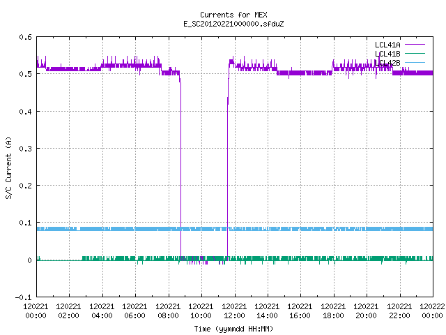Viewport: 446px width, 335px height.
Task: Click the x-axis tick '120221 16:00'
Action: click(x=300, y=311)
